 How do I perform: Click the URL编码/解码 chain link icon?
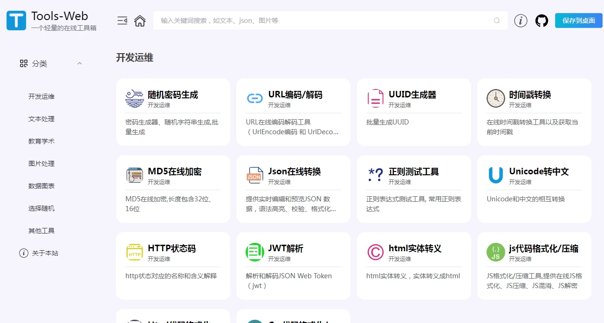[x=255, y=98]
